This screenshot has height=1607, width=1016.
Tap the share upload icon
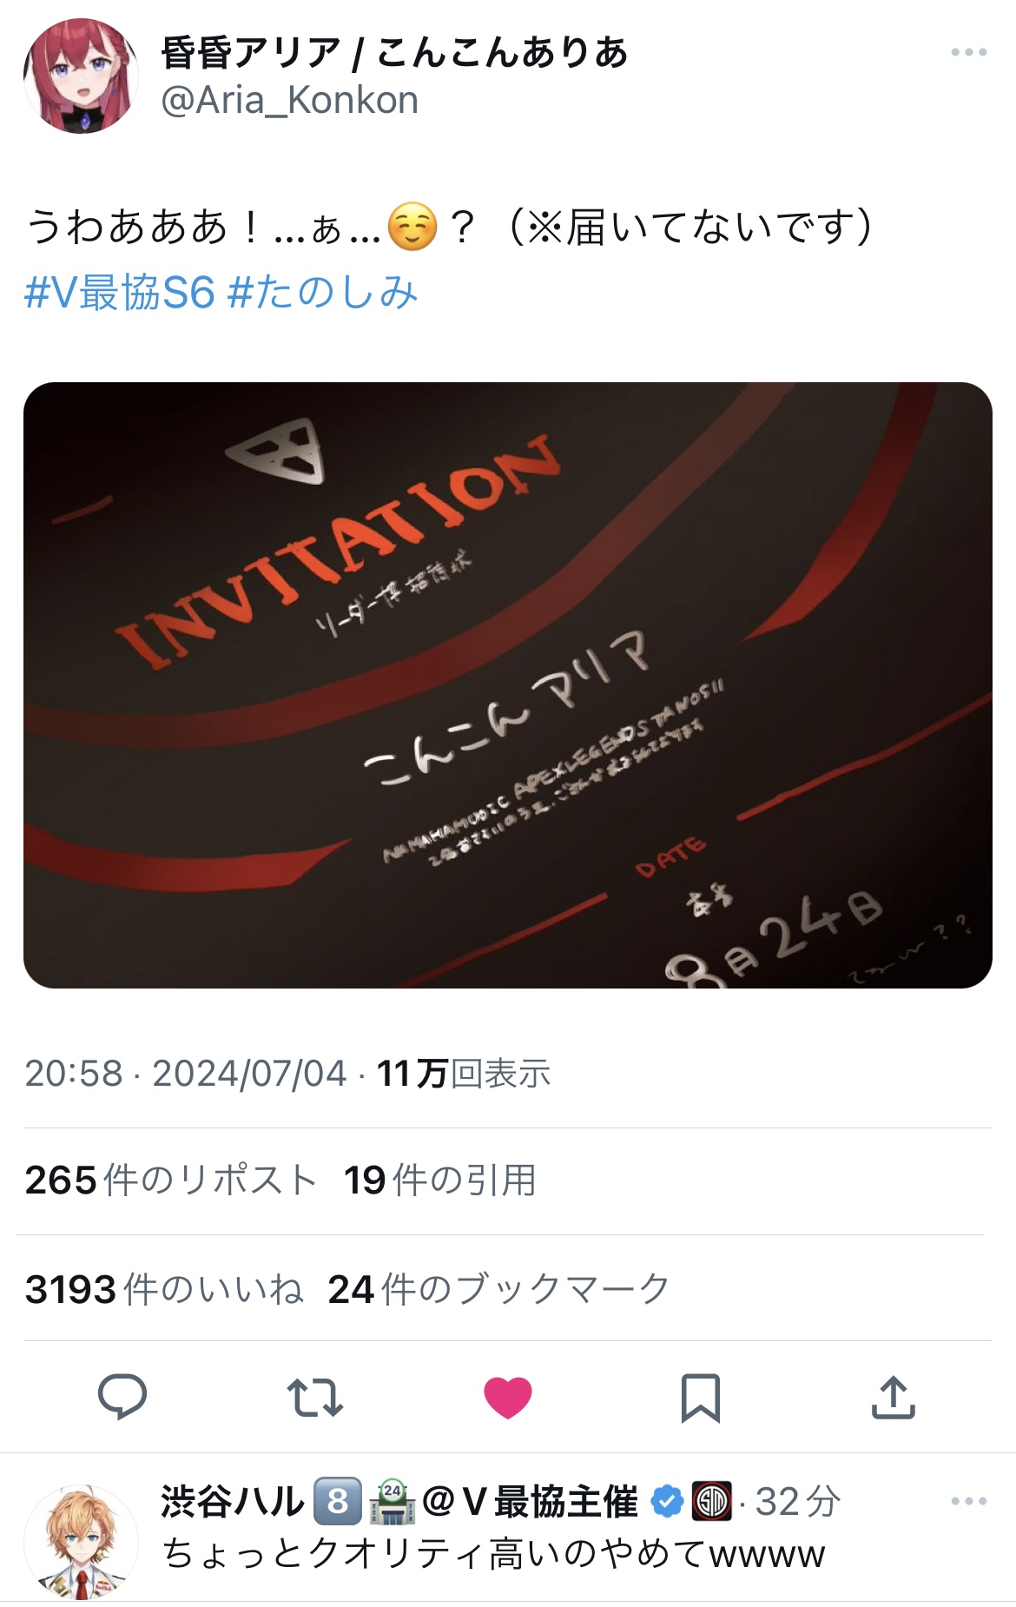894,1397
